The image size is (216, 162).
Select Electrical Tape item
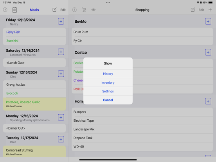click(x=142, y=121)
